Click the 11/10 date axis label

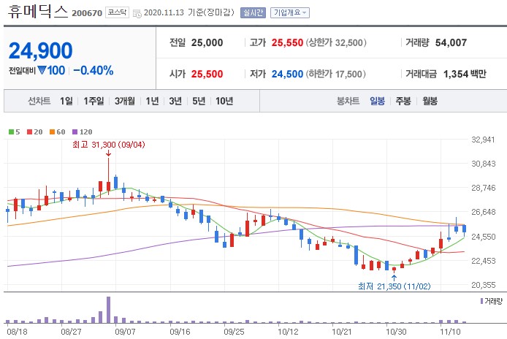tap(450, 332)
